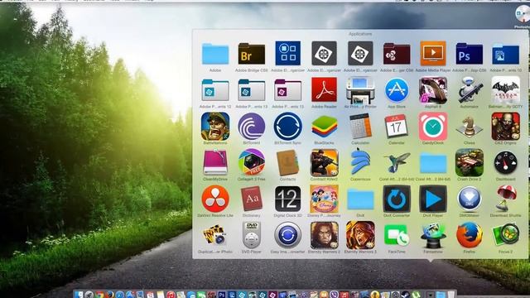Open the DivX folder
Image resolution: width=530 pixels, height=298 pixels.
(x=360, y=199)
